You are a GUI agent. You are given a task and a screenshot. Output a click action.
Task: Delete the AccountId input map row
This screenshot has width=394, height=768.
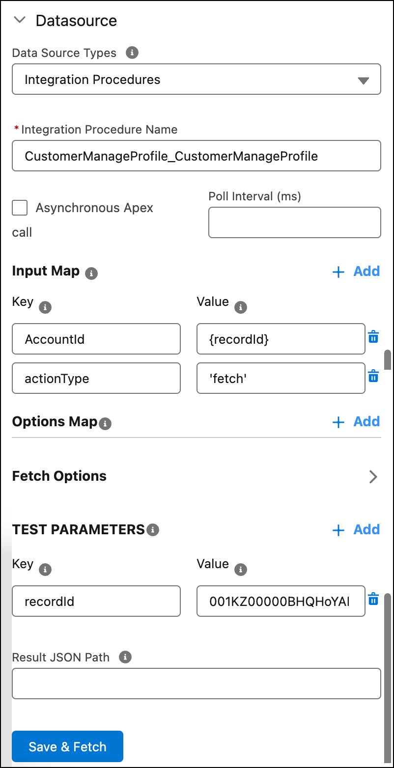[374, 337]
